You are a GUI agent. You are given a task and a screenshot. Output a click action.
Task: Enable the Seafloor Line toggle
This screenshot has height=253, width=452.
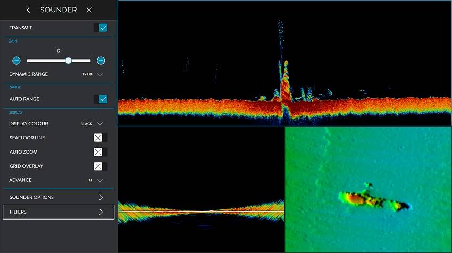click(x=98, y=138)
